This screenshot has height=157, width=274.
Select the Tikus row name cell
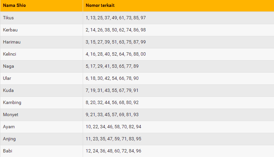(x=42, y=18)
